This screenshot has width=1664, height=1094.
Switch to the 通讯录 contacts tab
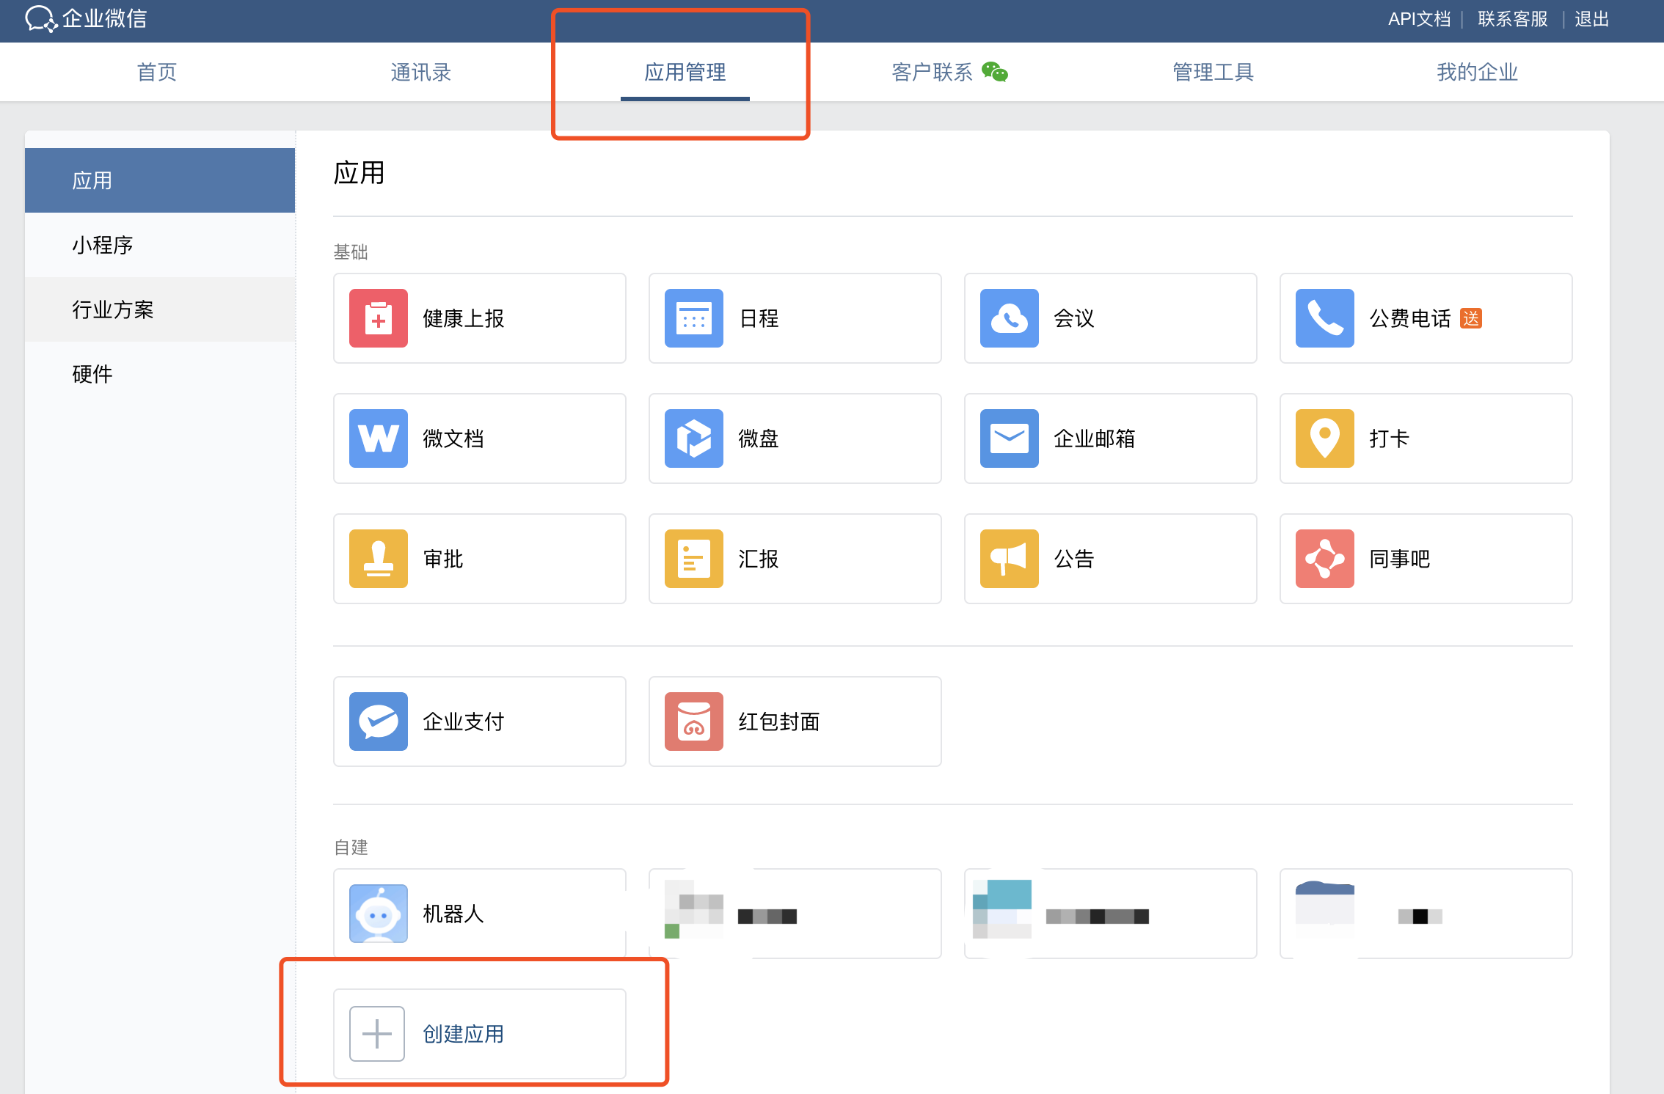[x=420, y=72]
